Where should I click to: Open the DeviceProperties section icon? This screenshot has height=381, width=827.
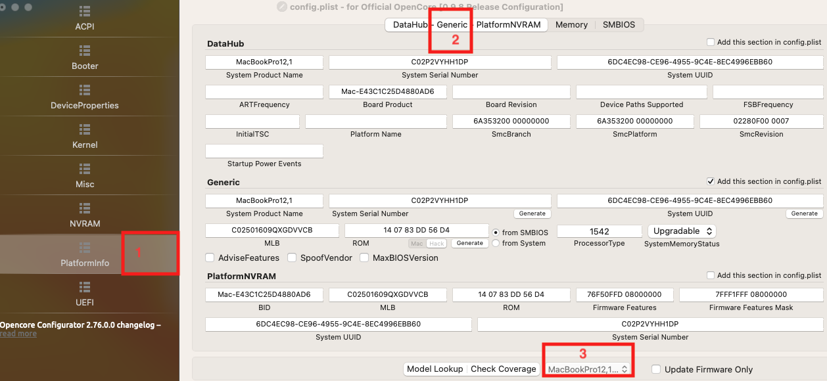tap(85, 90)
